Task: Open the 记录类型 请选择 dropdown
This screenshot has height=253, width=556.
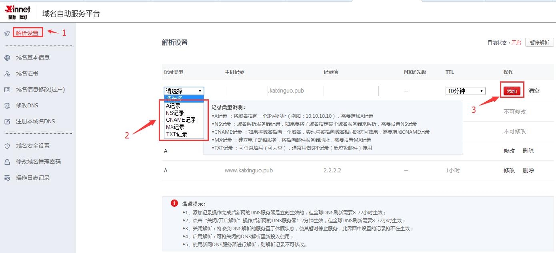Action: point(183,91)
